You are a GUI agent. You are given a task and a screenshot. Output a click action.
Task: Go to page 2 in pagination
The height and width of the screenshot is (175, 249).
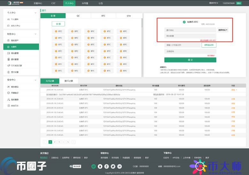point(55,142)
